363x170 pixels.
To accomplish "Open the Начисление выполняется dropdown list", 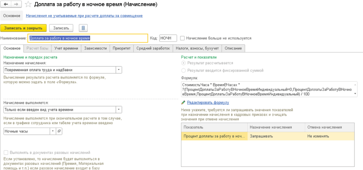I will (119, 110).
